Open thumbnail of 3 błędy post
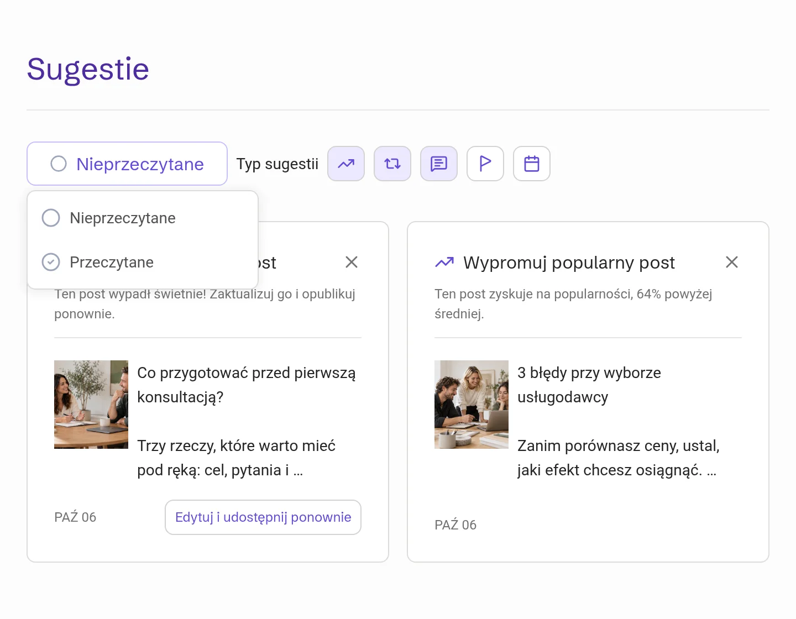796x619 pixels. (x=472, y=405)
